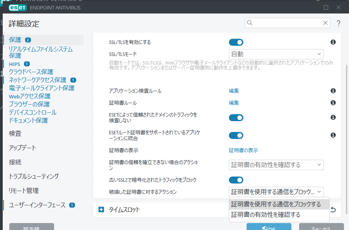Expand タイムスロット with the plus icon
Screen dimensions: 349x230
101,210
